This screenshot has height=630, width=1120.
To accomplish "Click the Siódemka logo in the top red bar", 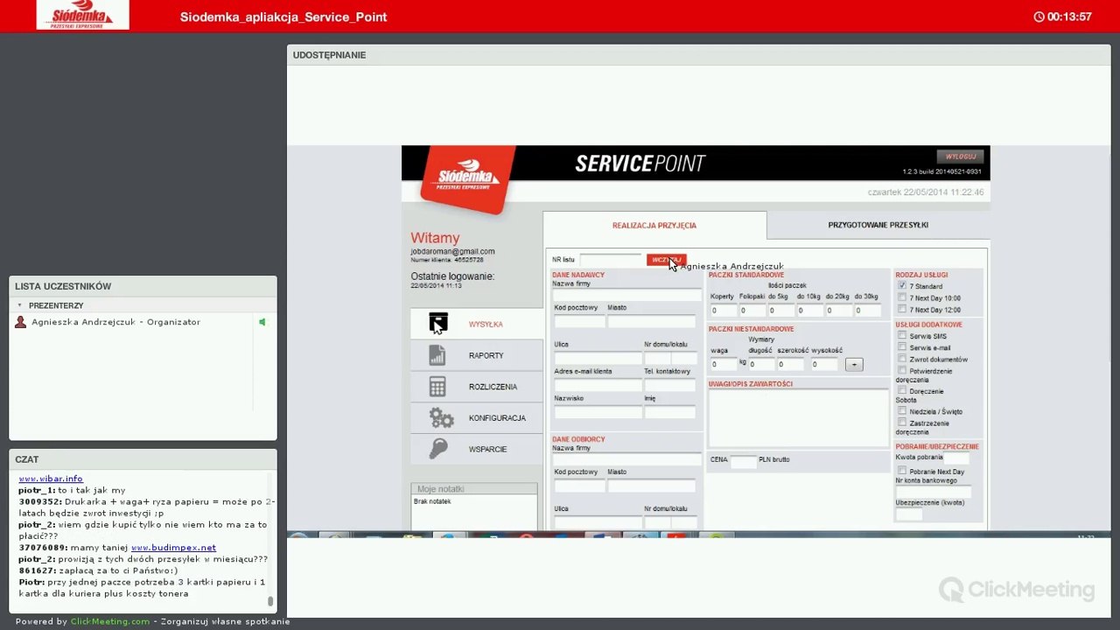I will pos(82,15).
